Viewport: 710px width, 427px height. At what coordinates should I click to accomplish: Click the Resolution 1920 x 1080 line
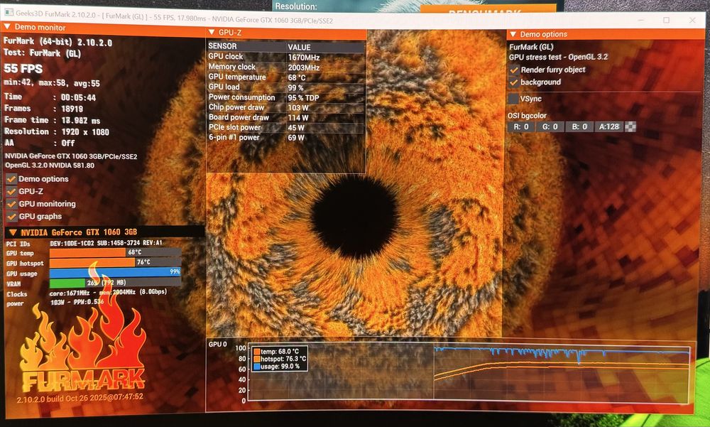coord(57,131)
